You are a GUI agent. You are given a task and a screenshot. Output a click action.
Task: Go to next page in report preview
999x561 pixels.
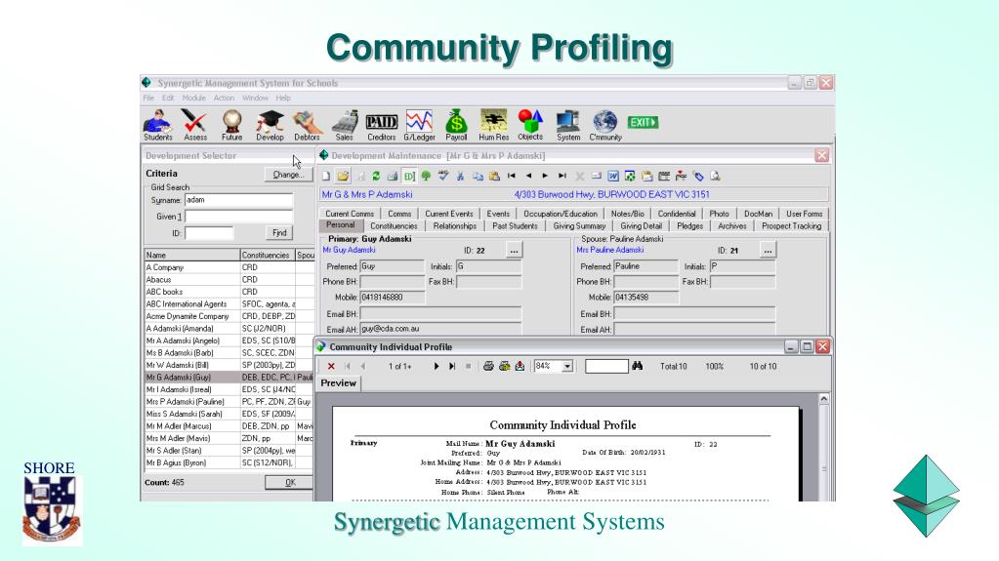(x=437, y=366)
